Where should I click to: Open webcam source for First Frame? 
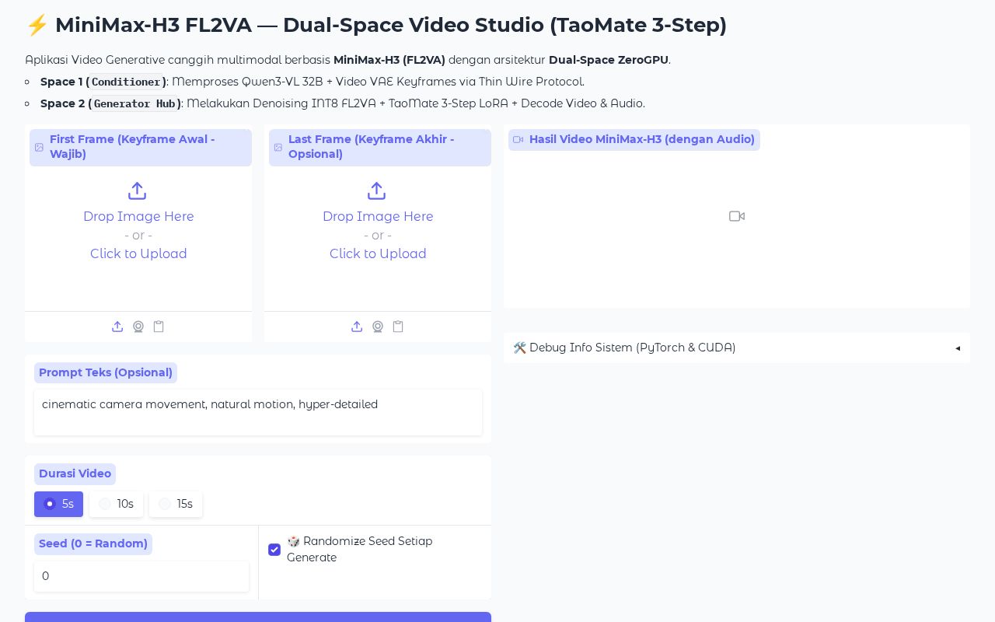coord(138,327)
